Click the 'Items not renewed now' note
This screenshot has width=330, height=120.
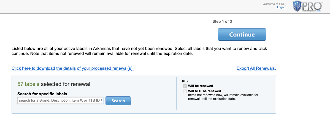[223, 97]
